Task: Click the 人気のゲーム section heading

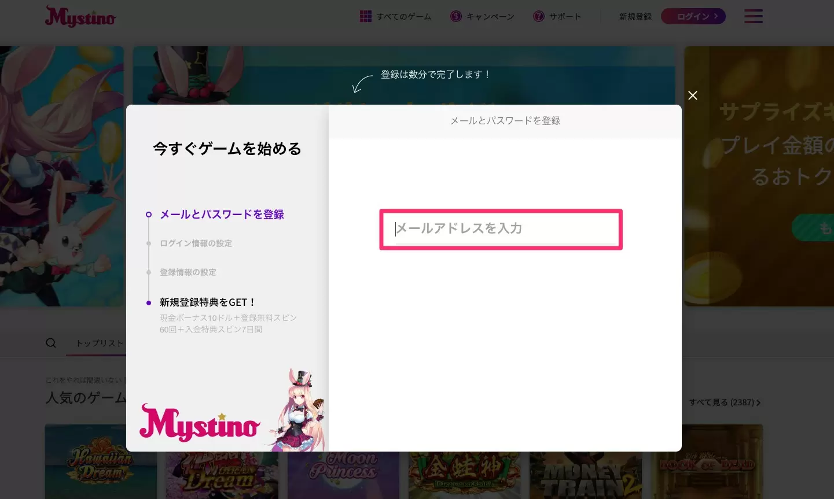Action: coord(86,398)
